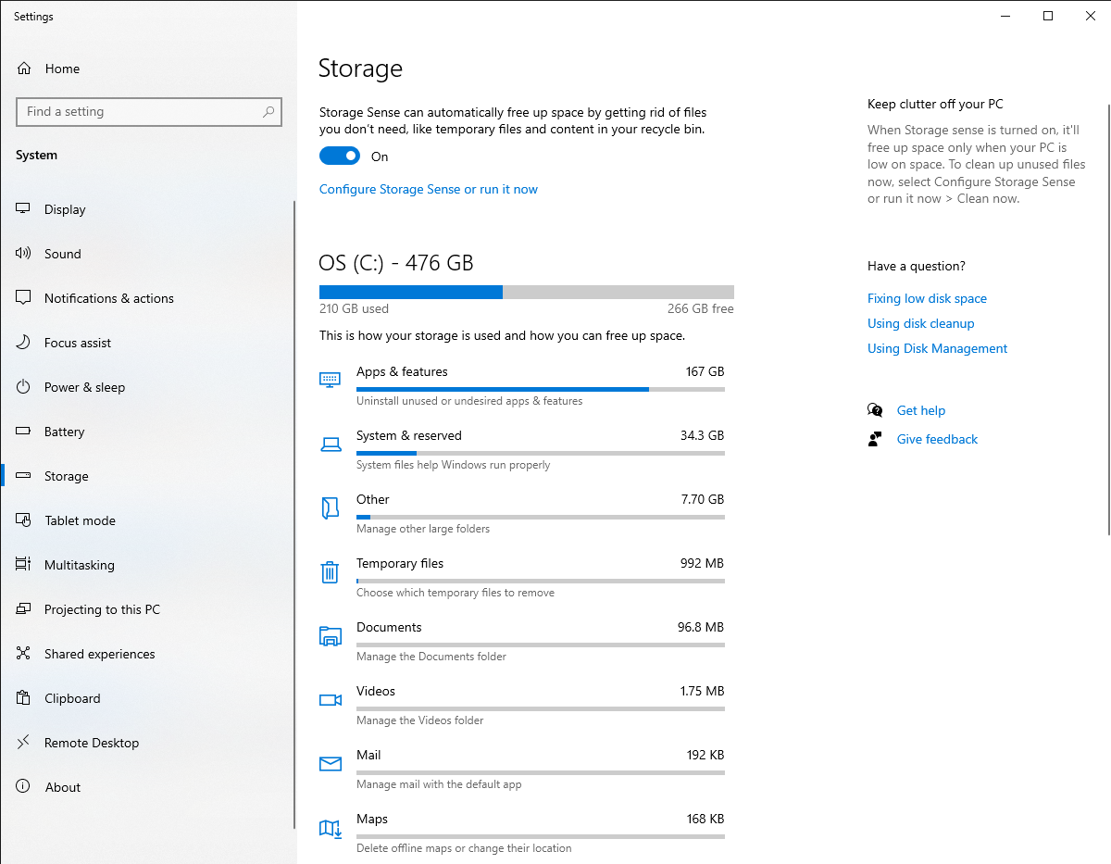
Task: Click the Storage drive icon in sidebar
Action: click(24, 476)
